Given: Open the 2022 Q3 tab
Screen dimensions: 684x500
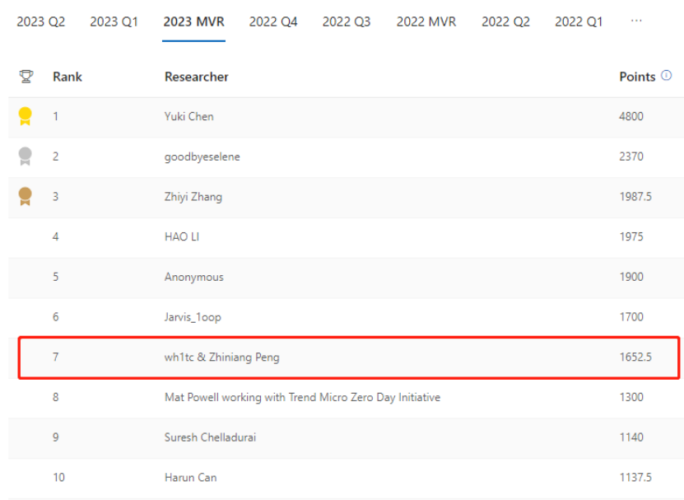Looking at the screenshot, I should 347,22.
